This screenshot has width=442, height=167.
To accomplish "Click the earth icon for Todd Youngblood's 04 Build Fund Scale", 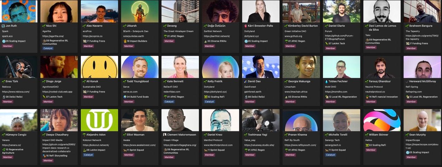I will (x=125, y=97).
